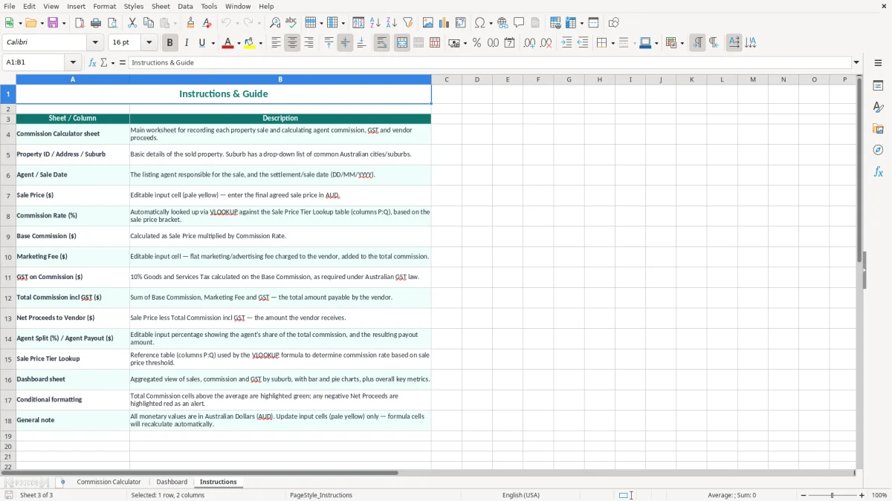892x501 pixels.
Task: Insert Hyperlink globe icon
Action: pyautogui.click(x=502, y=23)
